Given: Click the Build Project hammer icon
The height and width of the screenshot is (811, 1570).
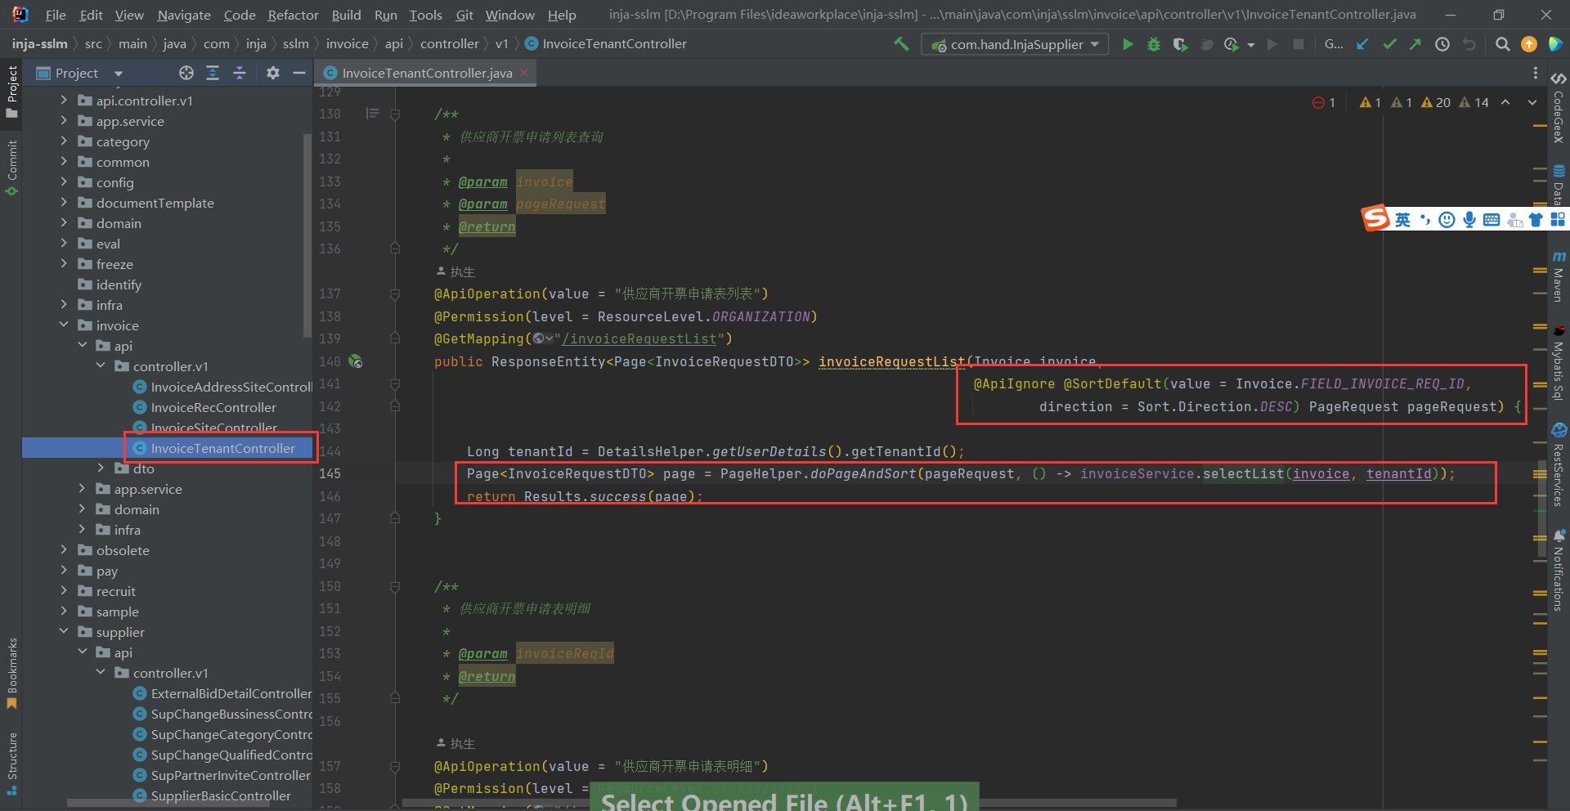Looking at the screenshot, I should (901, 44).
